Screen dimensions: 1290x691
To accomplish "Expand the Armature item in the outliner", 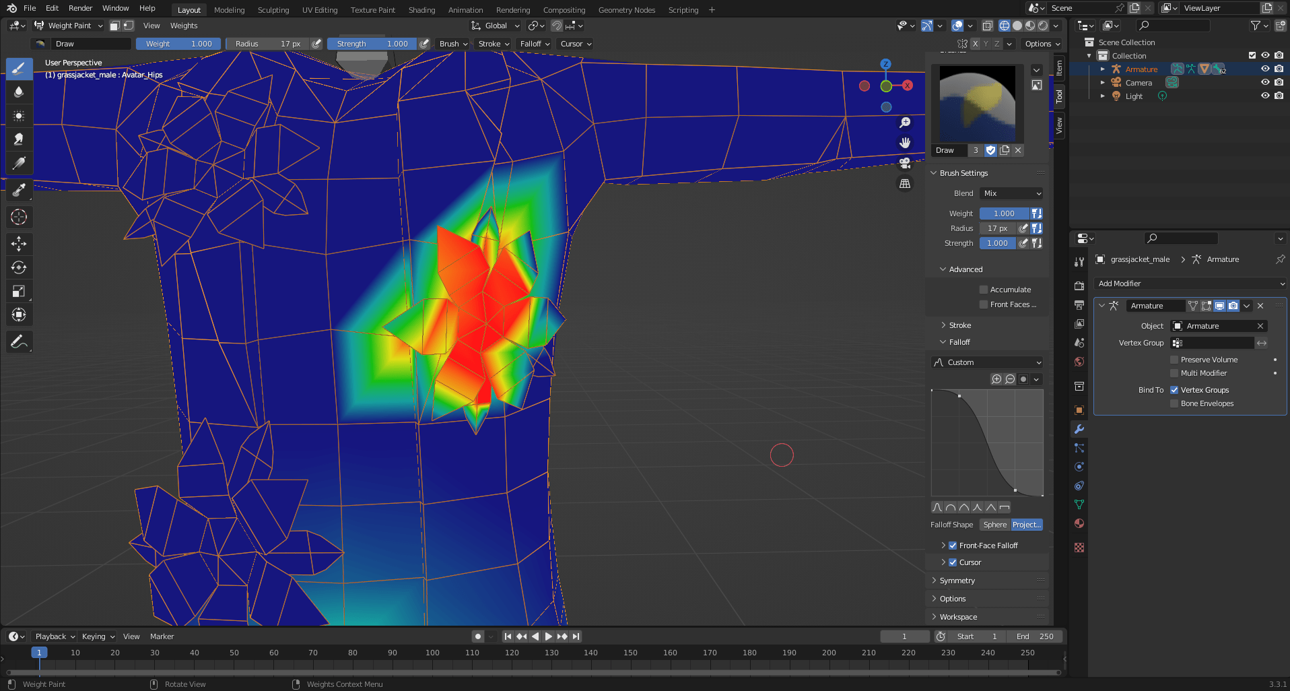I will [x=1102, y=69].
